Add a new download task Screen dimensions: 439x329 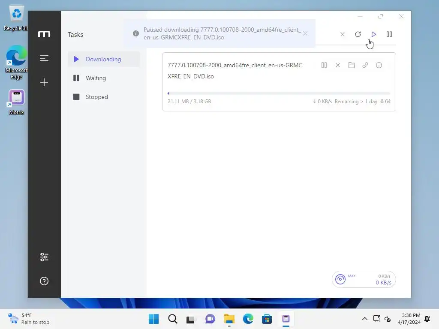44,82
